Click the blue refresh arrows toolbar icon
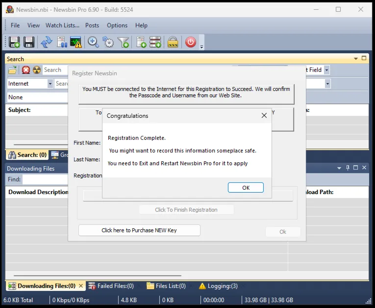 point(47,42)
